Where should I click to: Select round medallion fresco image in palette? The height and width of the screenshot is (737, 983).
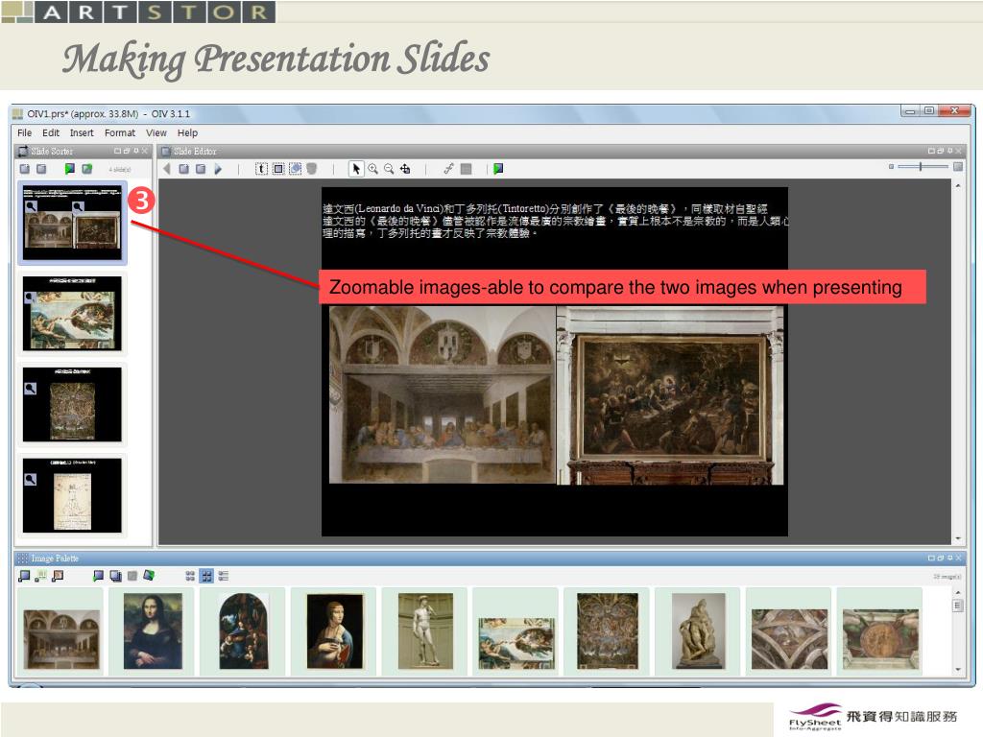880,639
